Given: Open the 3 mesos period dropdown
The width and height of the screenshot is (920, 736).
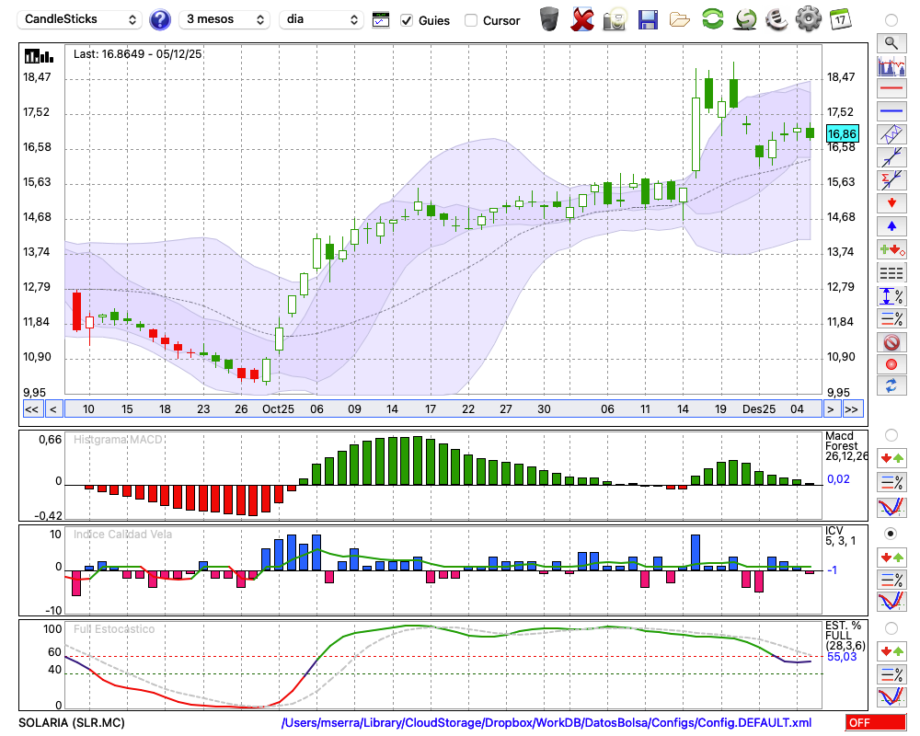Looking at the screenshot, I should 224,19.
